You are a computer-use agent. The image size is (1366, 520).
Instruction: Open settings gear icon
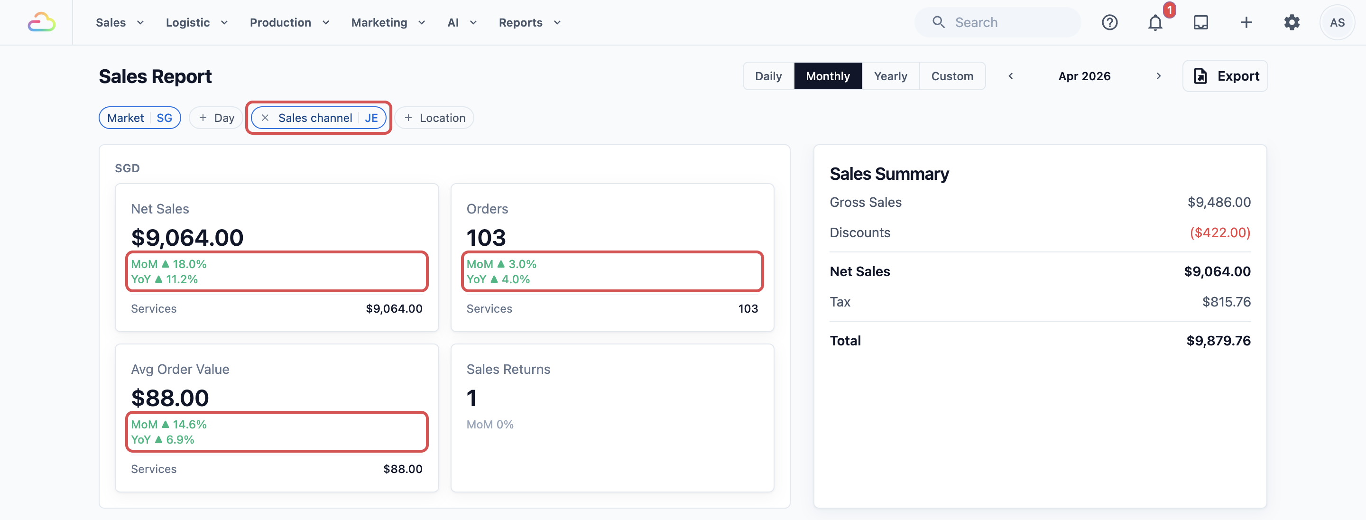click(x=1292, y=22)
